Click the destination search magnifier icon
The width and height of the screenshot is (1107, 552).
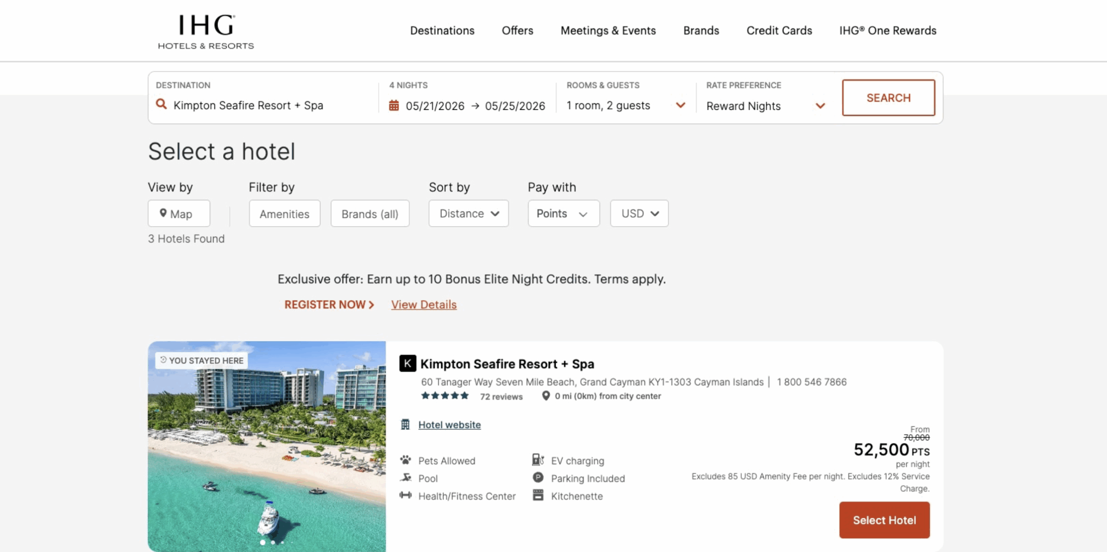click(x=161, y=104)
